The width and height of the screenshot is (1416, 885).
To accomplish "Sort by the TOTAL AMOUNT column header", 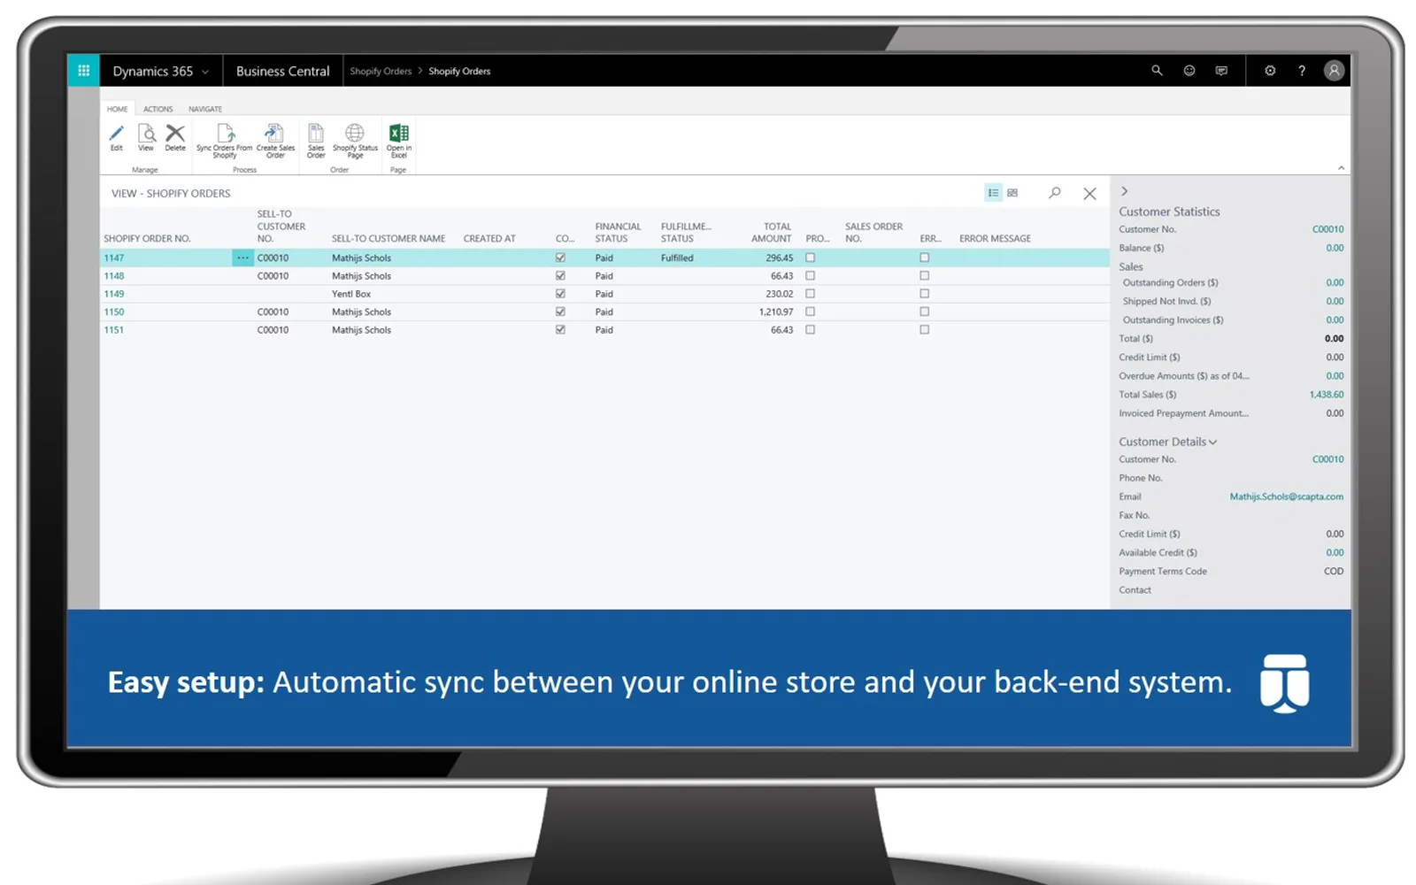I will tap(772, 233).
